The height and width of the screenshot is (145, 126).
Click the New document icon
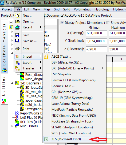(x=18, y=16)
